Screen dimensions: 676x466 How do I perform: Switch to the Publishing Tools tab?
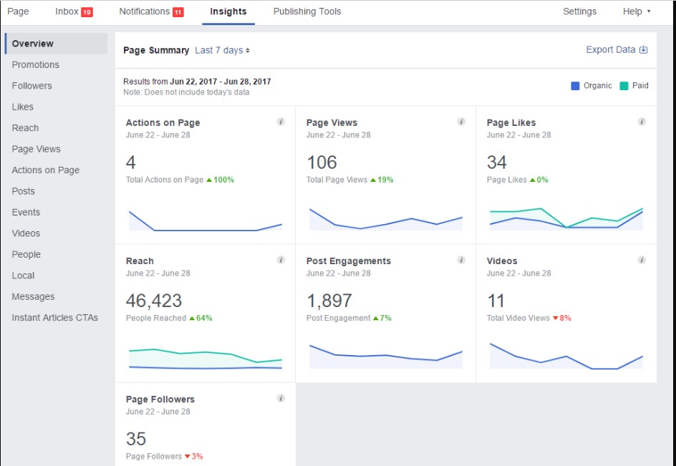coord(307,11)
